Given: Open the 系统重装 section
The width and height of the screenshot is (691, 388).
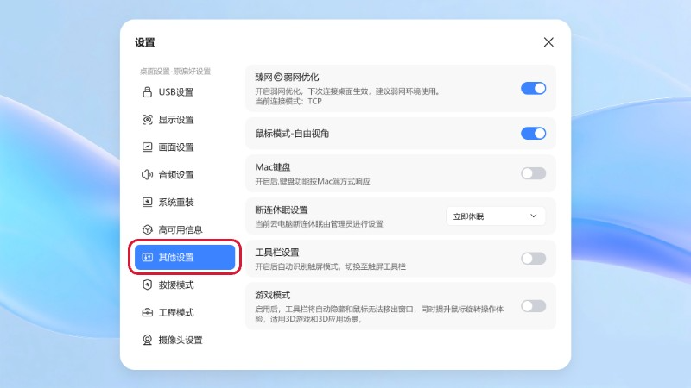Looking at the screenshot, I should tap(185, 202).
